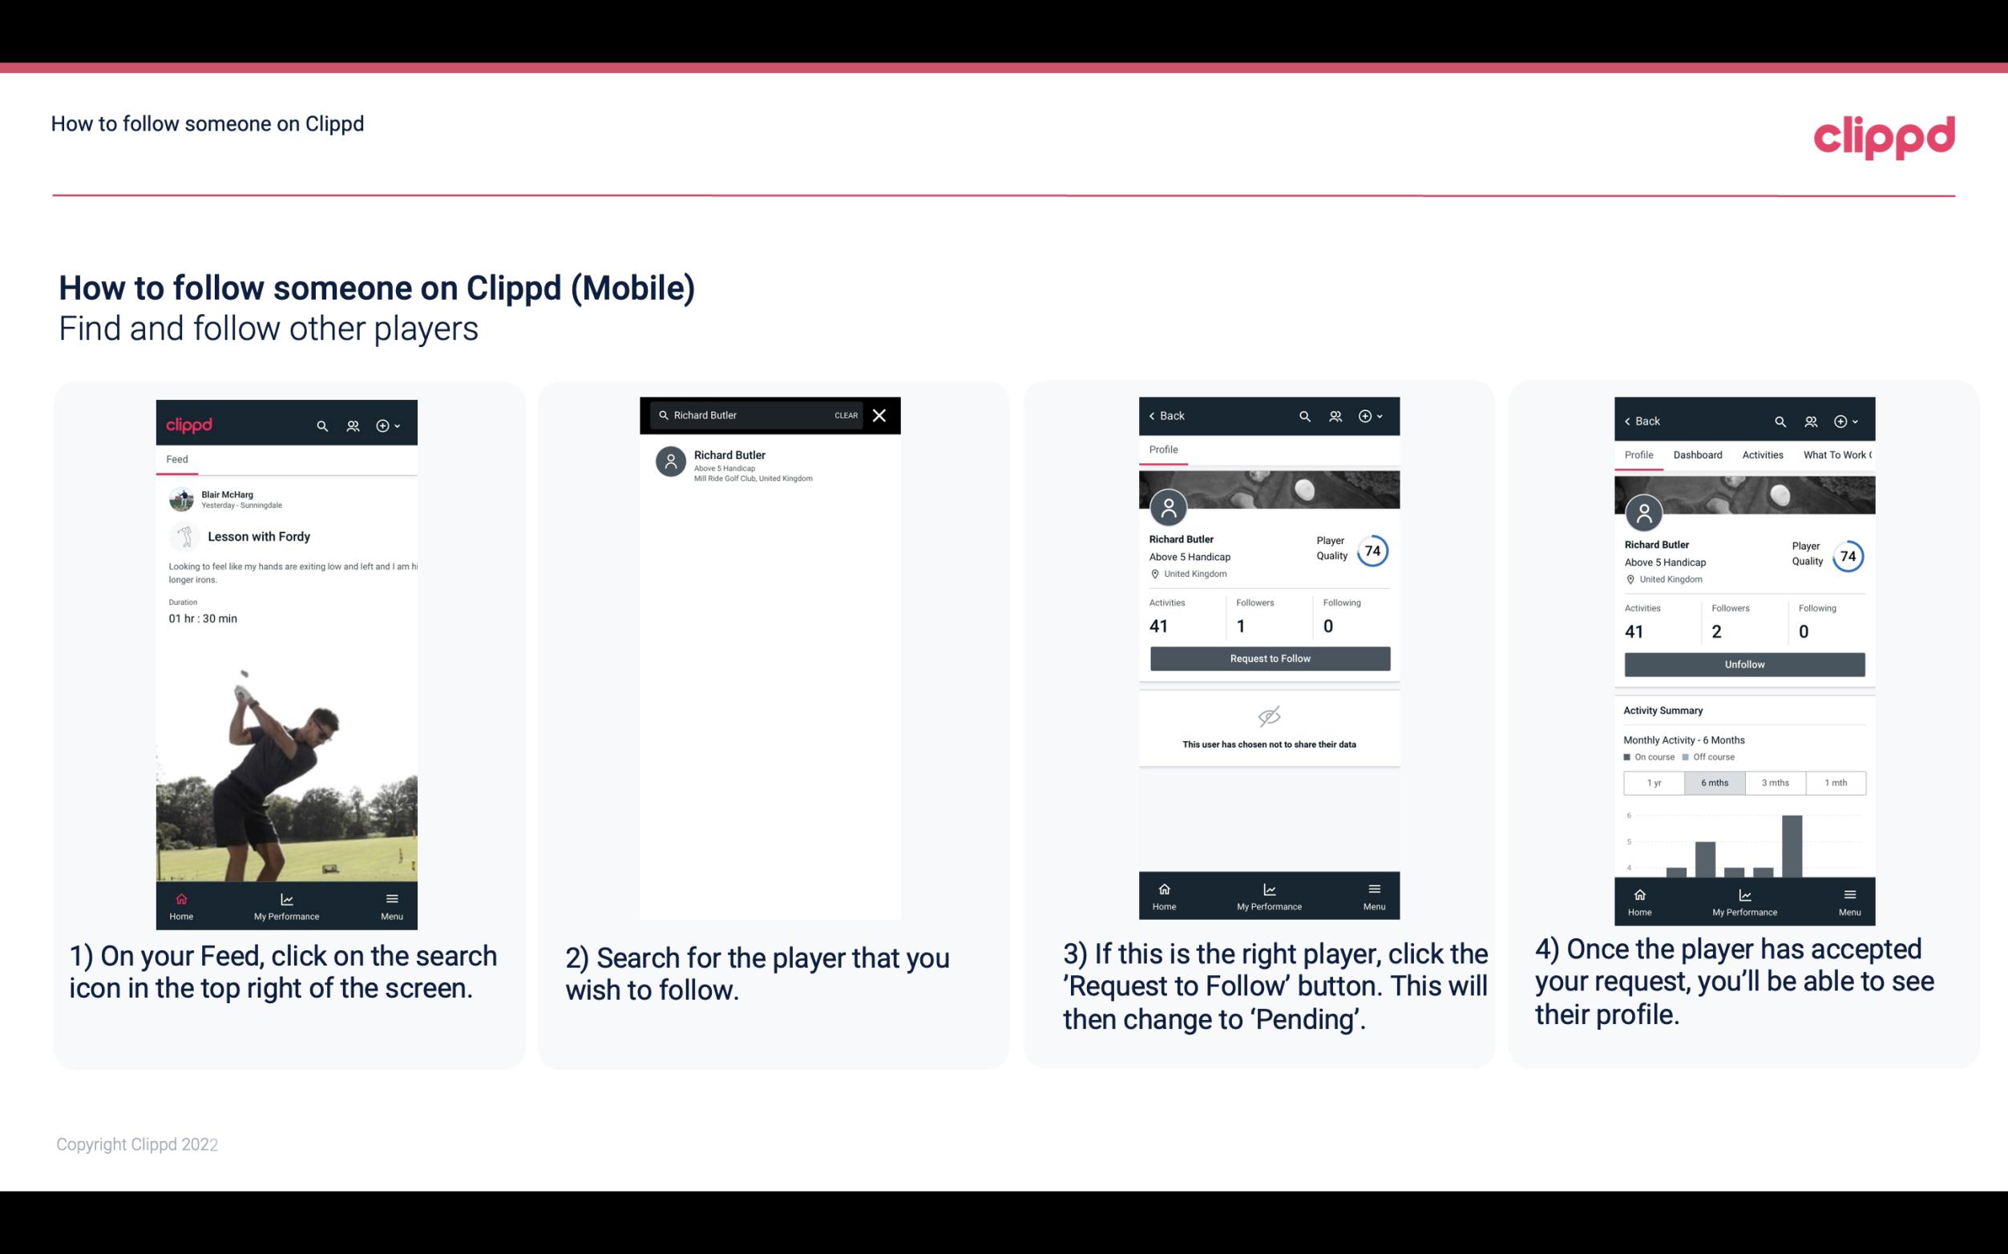Click the Request to Follow button
This screenshot has height=1254, width=2008.
[1268, 657]
